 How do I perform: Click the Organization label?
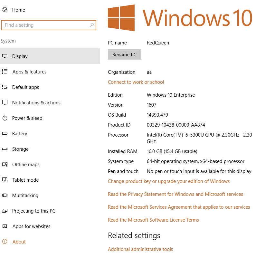pos(121,72)
